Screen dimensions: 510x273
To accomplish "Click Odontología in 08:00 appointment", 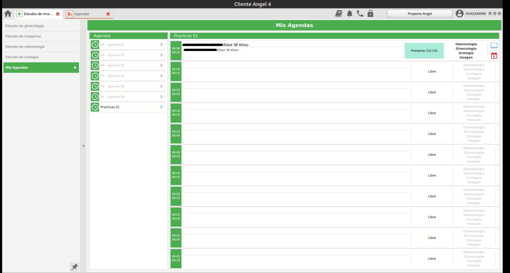I will pyautogui.click(x=466, y=44).
